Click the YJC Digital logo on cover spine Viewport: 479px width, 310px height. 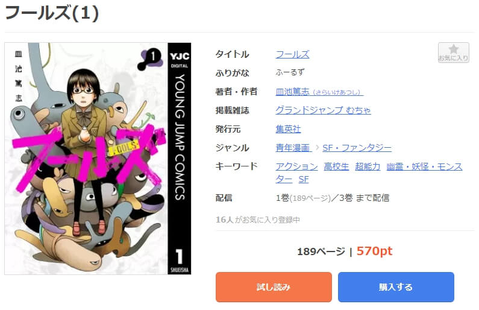[x=180, y=59]
